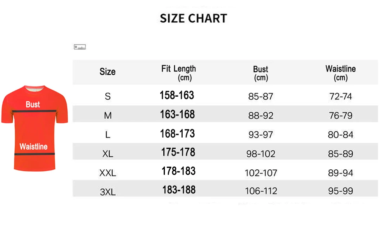
Task: Click fit length value 168-173
Action: tap(178, 134)
